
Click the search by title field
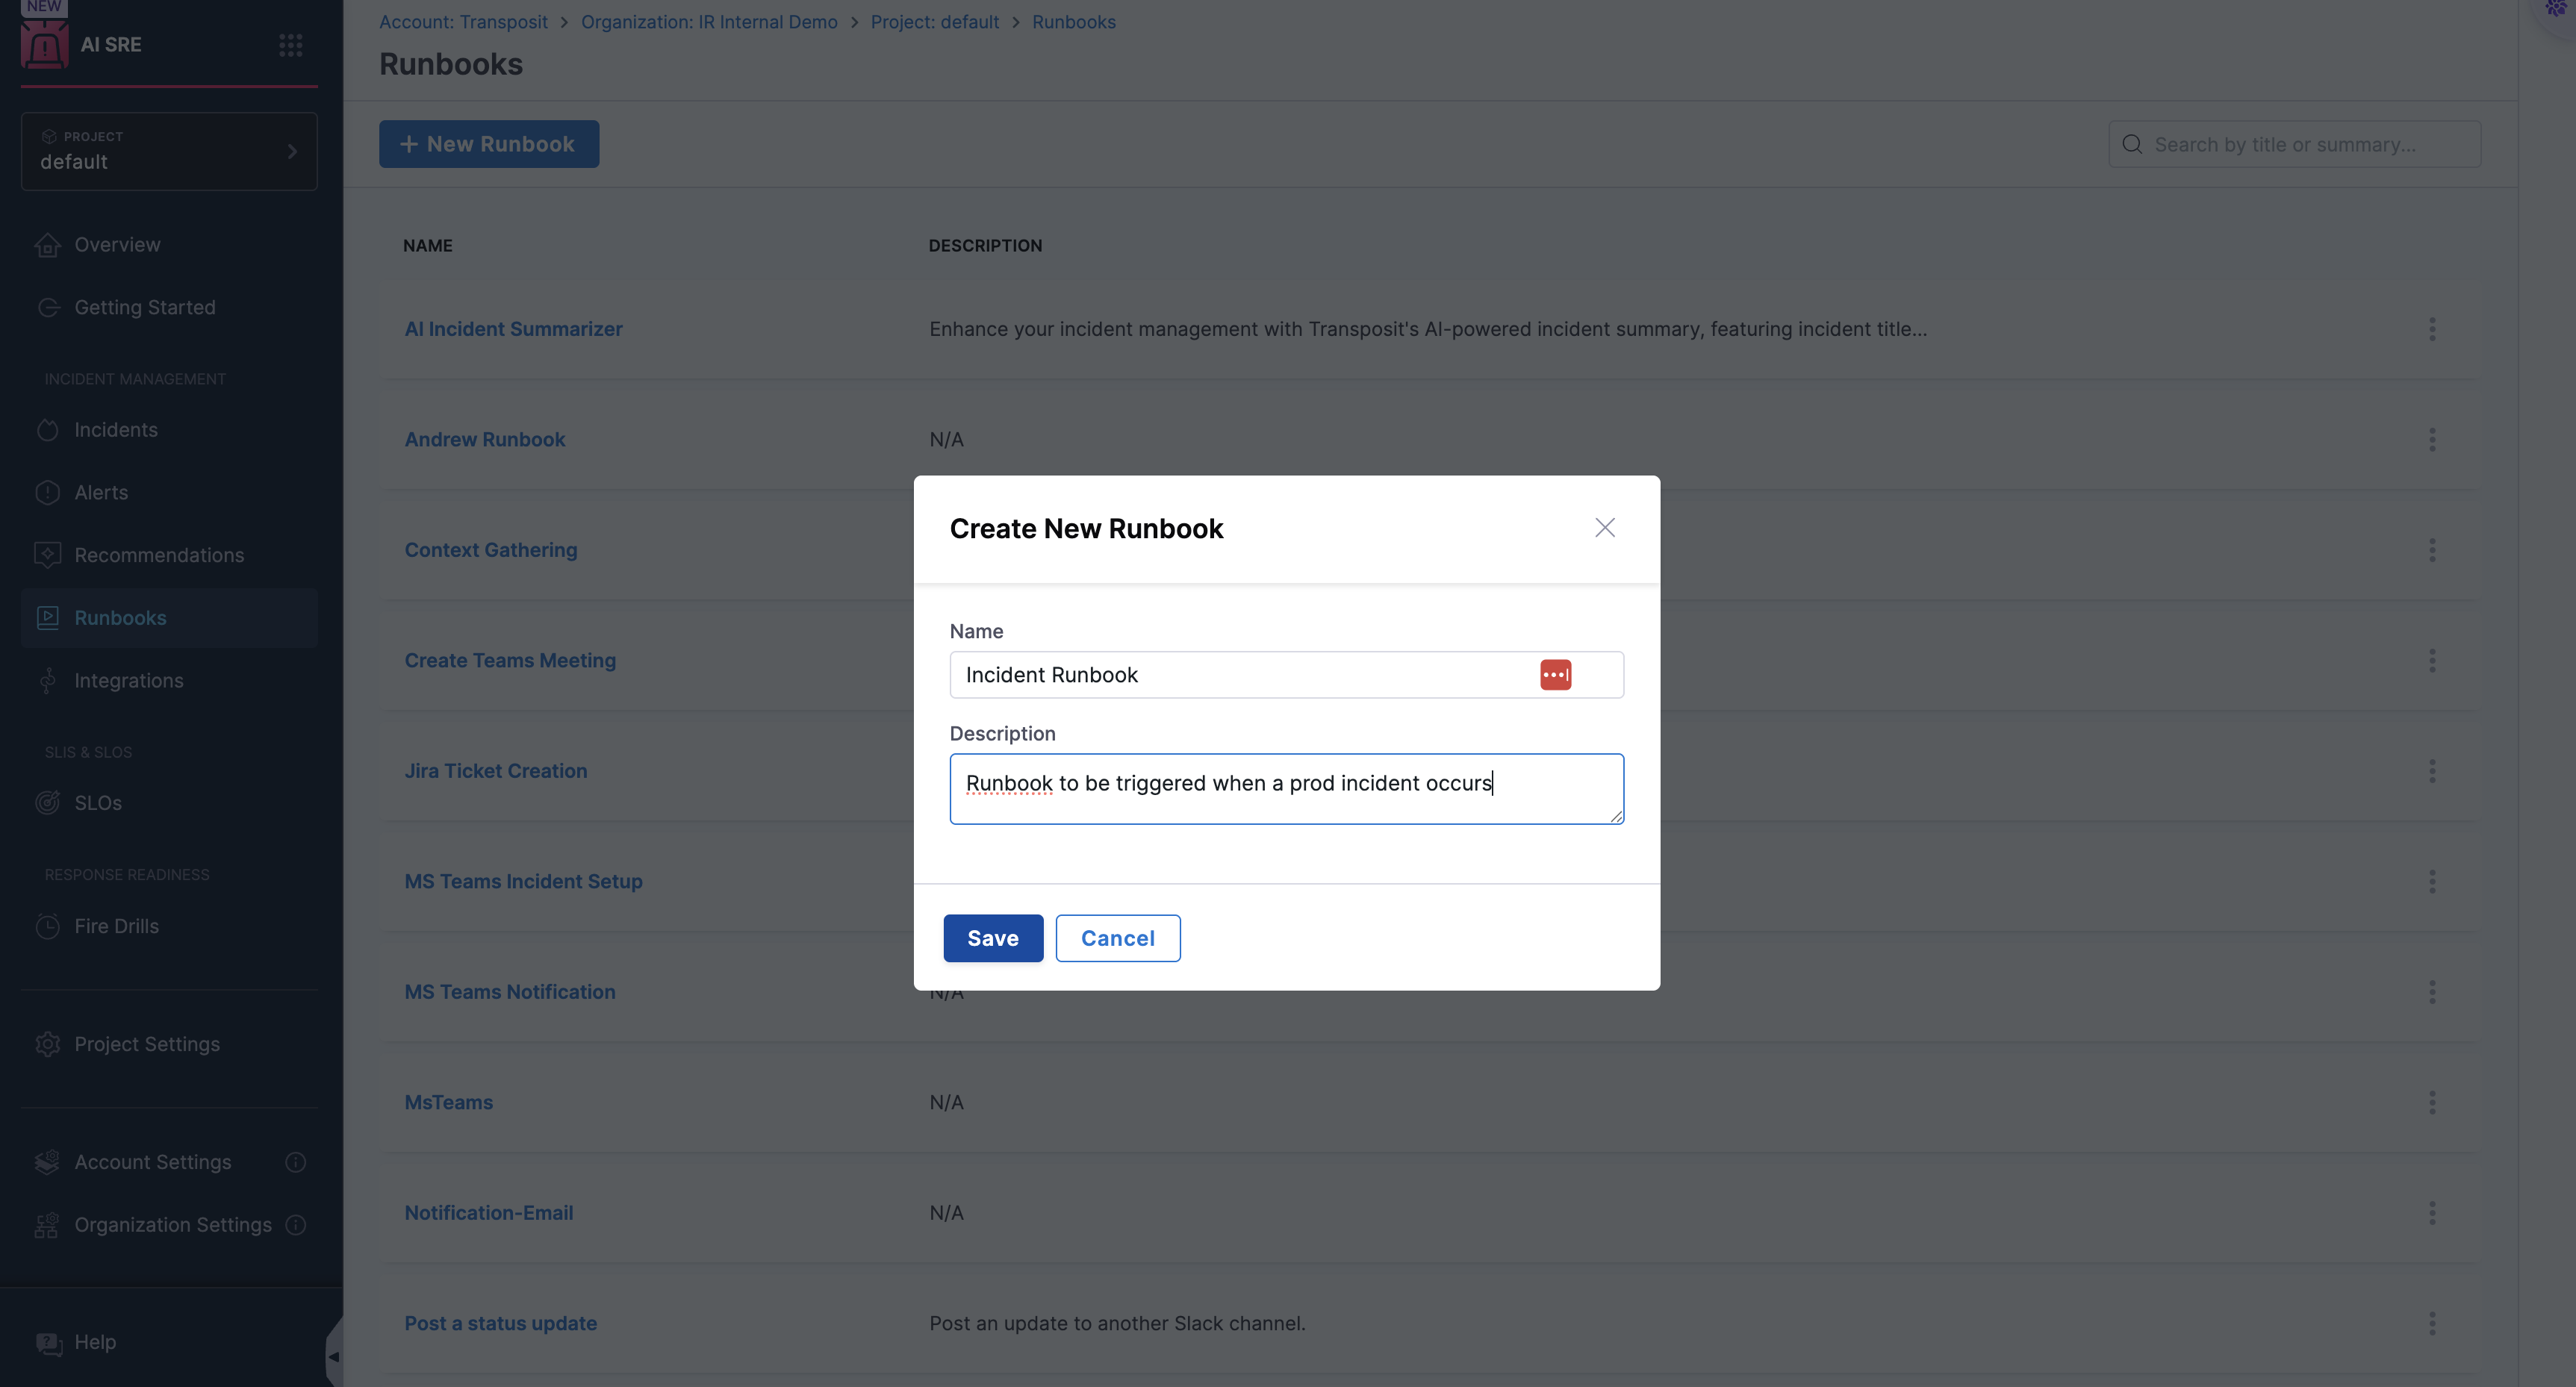(2294, 144)
